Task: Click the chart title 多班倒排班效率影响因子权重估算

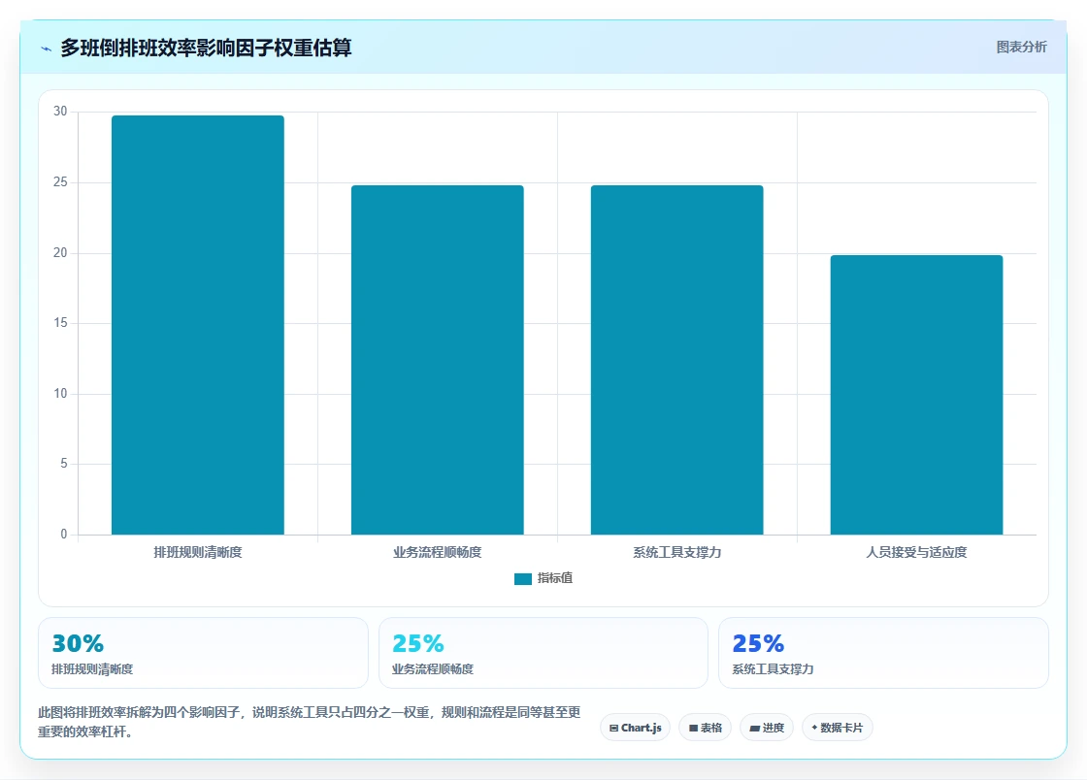Action: (x=206, y=48)
